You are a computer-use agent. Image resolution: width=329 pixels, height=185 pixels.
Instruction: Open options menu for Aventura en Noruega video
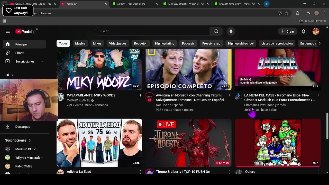click(230, 96)
